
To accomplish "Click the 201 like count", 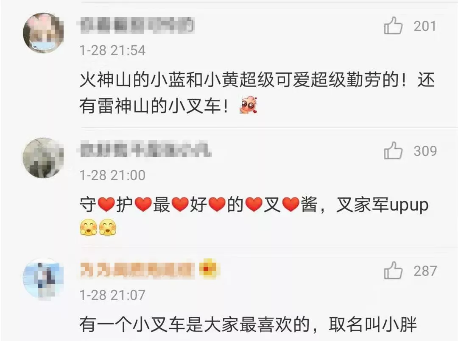I will pyautogui.click(x=424, y=26).
